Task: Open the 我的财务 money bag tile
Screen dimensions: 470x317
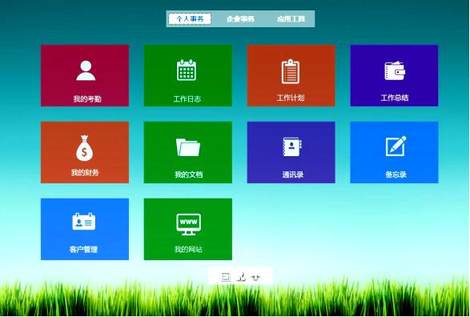Action: (85, 152)
